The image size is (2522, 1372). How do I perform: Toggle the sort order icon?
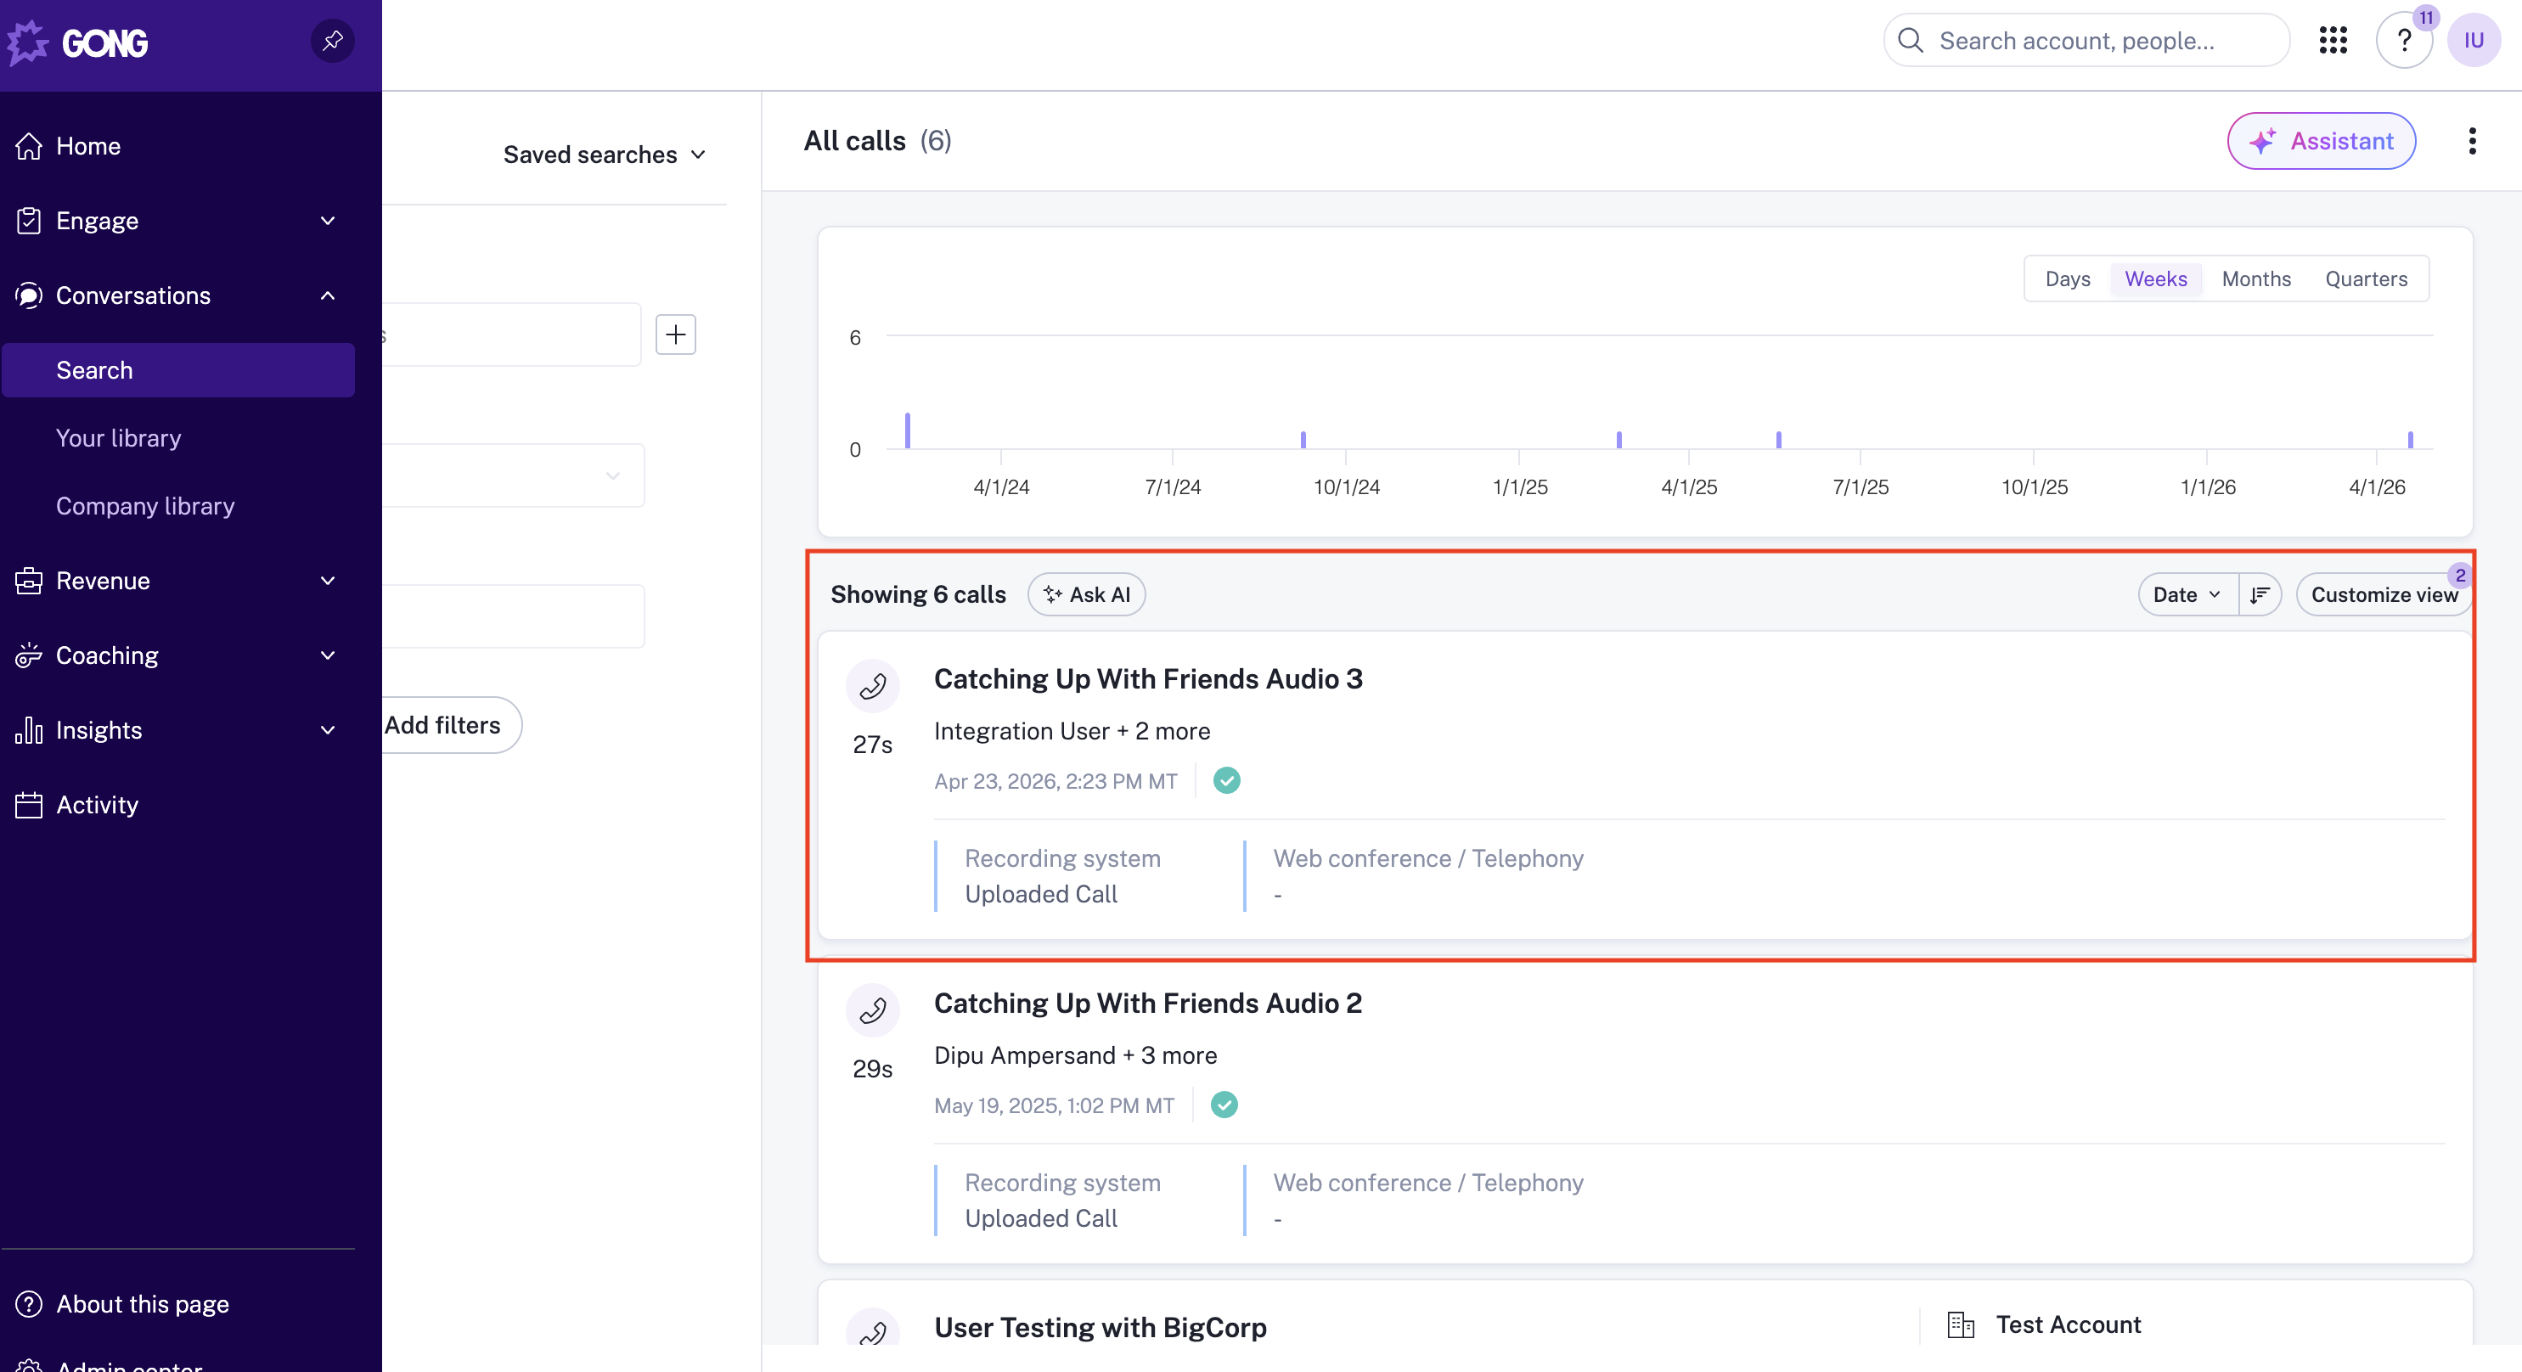(2260, 594)
